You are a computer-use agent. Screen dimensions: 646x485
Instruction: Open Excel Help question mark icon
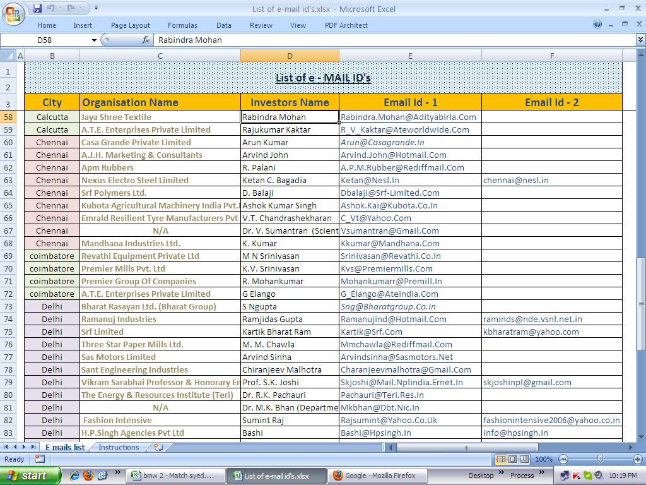pyautogui.click(x=597, y=25)
